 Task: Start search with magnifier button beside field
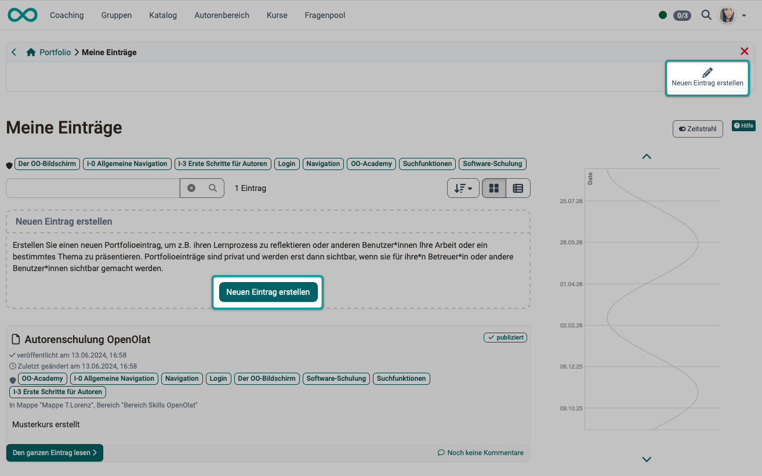(x=213, y=188)
